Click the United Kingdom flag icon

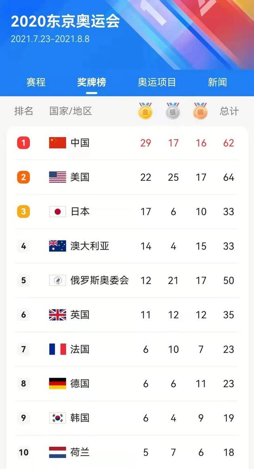point(58,315)
